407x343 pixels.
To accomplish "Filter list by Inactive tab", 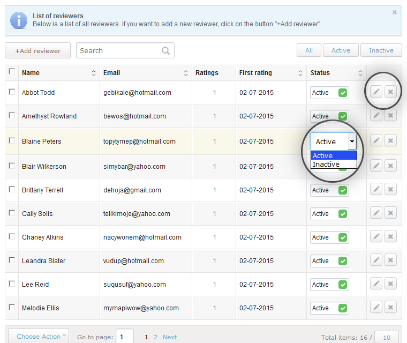I will point(381,50).
